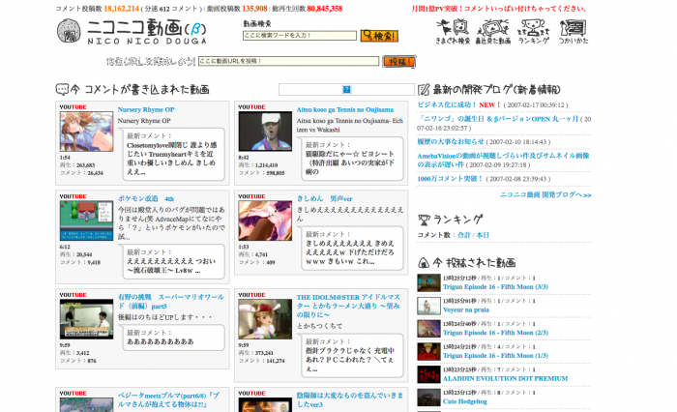677x412 pixels.
Task: Open blog post about AmebaVision 動画
Action: (x=503, y=160)
